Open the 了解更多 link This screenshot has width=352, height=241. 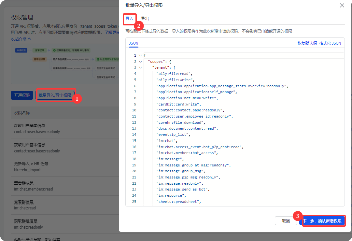coord(111,33)
